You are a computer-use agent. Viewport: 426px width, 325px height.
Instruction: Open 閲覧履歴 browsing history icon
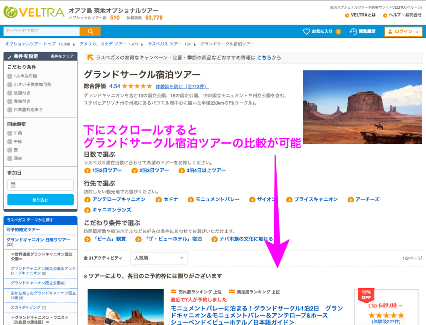354,31
